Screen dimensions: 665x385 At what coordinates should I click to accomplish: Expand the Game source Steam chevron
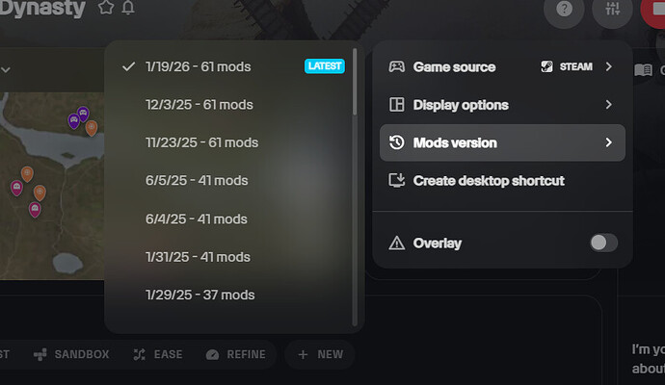[x=608, y=66]
